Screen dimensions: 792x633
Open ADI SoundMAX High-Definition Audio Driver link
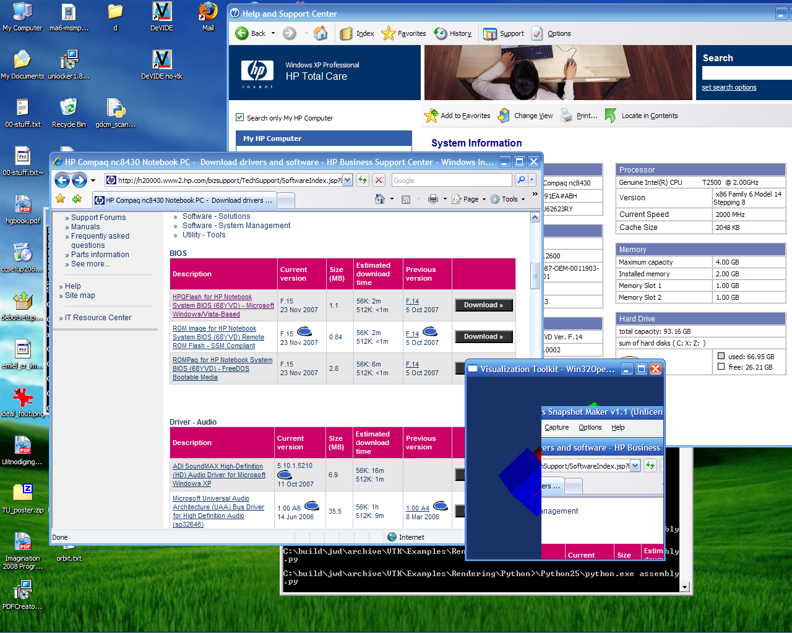pos(218,475)
